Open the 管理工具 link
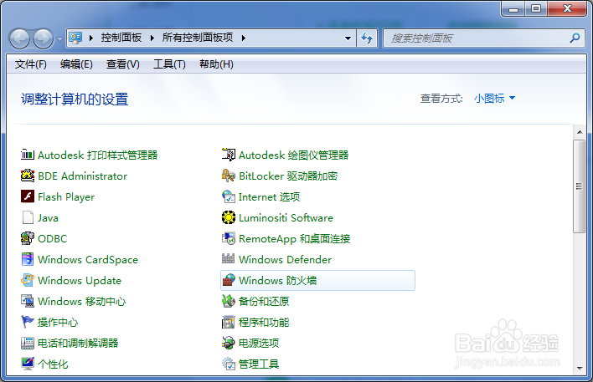Screen dimensions: 593x382 259,364
